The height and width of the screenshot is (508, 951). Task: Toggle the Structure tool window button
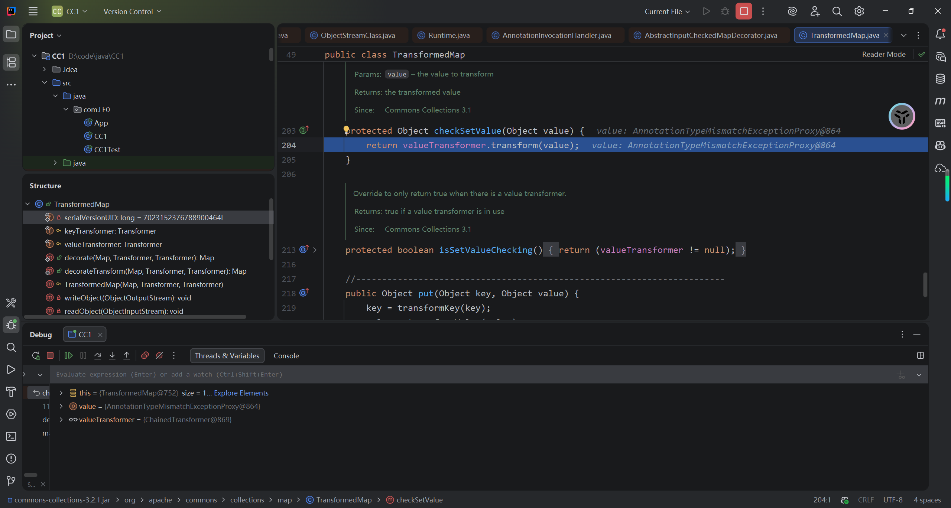pyautogui.click(x=11, y=62)
